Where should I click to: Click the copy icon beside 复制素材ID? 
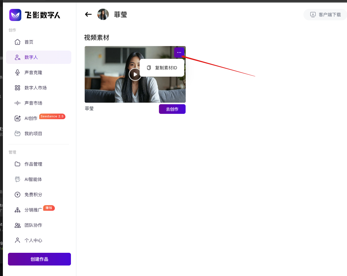[x=149, y=68]
